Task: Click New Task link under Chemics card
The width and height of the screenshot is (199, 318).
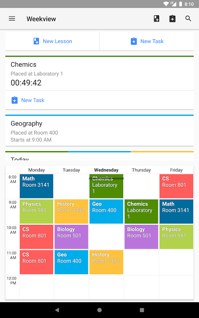Action: coord(33,100)
